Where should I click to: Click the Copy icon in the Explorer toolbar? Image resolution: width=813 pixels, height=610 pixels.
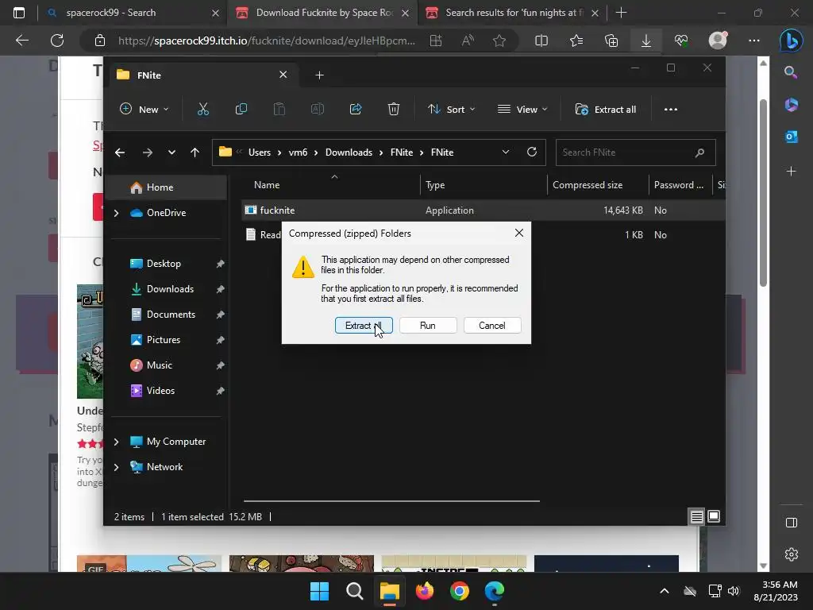[241, 110]
